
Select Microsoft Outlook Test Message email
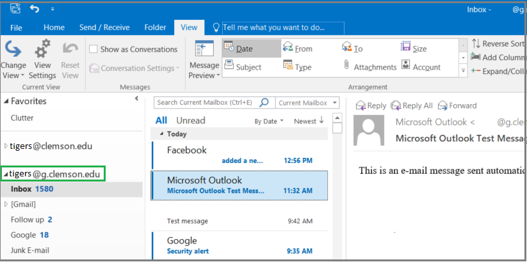pyautogui.click(x=239, y=185)
